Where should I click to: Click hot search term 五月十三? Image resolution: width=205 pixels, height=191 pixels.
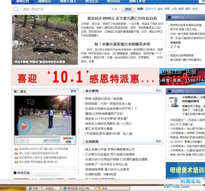pyautogui.click(x=150, y=9)
